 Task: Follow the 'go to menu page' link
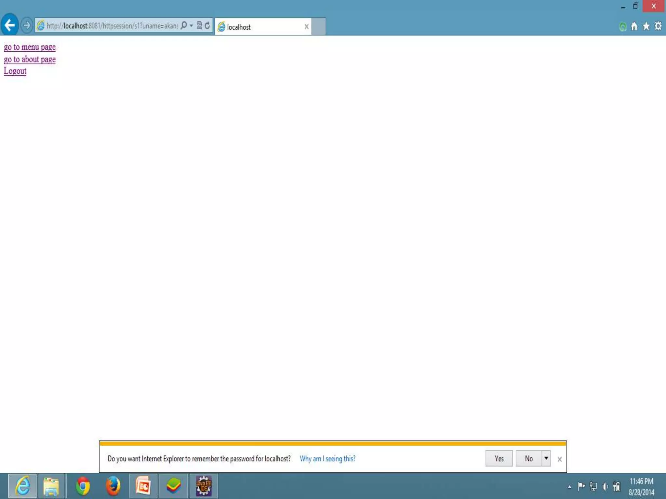coord(30,47)
